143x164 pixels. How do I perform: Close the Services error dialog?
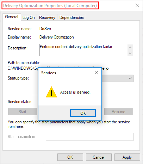96,73
